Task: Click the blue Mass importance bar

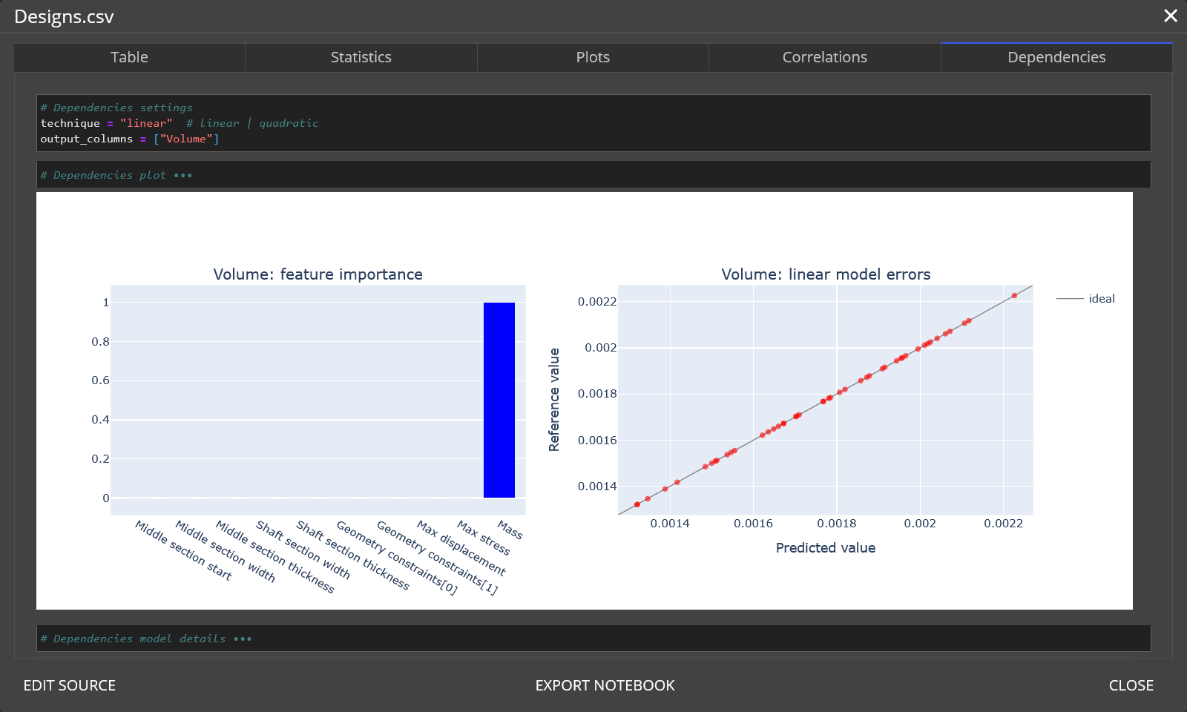Action: pos(499,400)
